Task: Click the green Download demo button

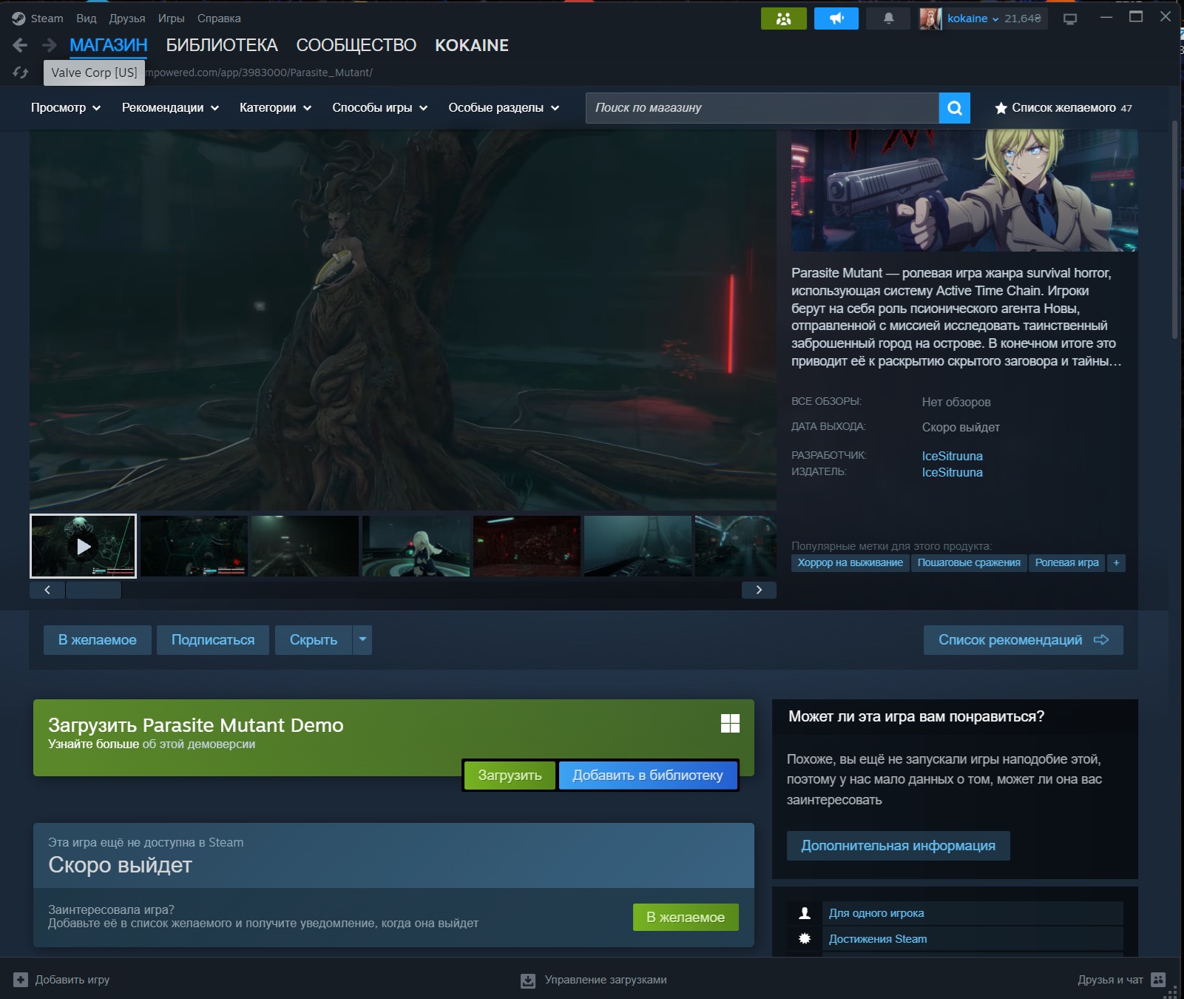Action: click(x=510, y=776)
